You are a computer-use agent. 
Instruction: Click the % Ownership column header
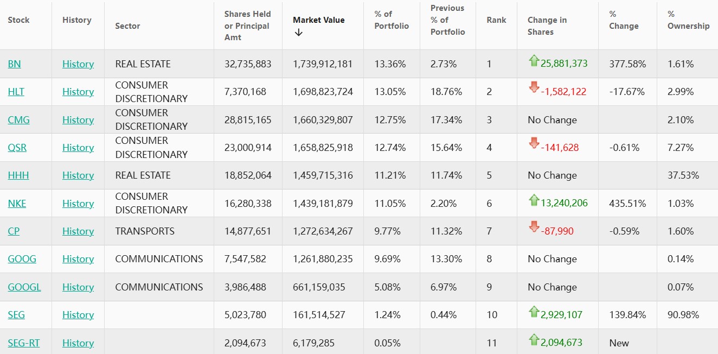[x=688, y=20]
